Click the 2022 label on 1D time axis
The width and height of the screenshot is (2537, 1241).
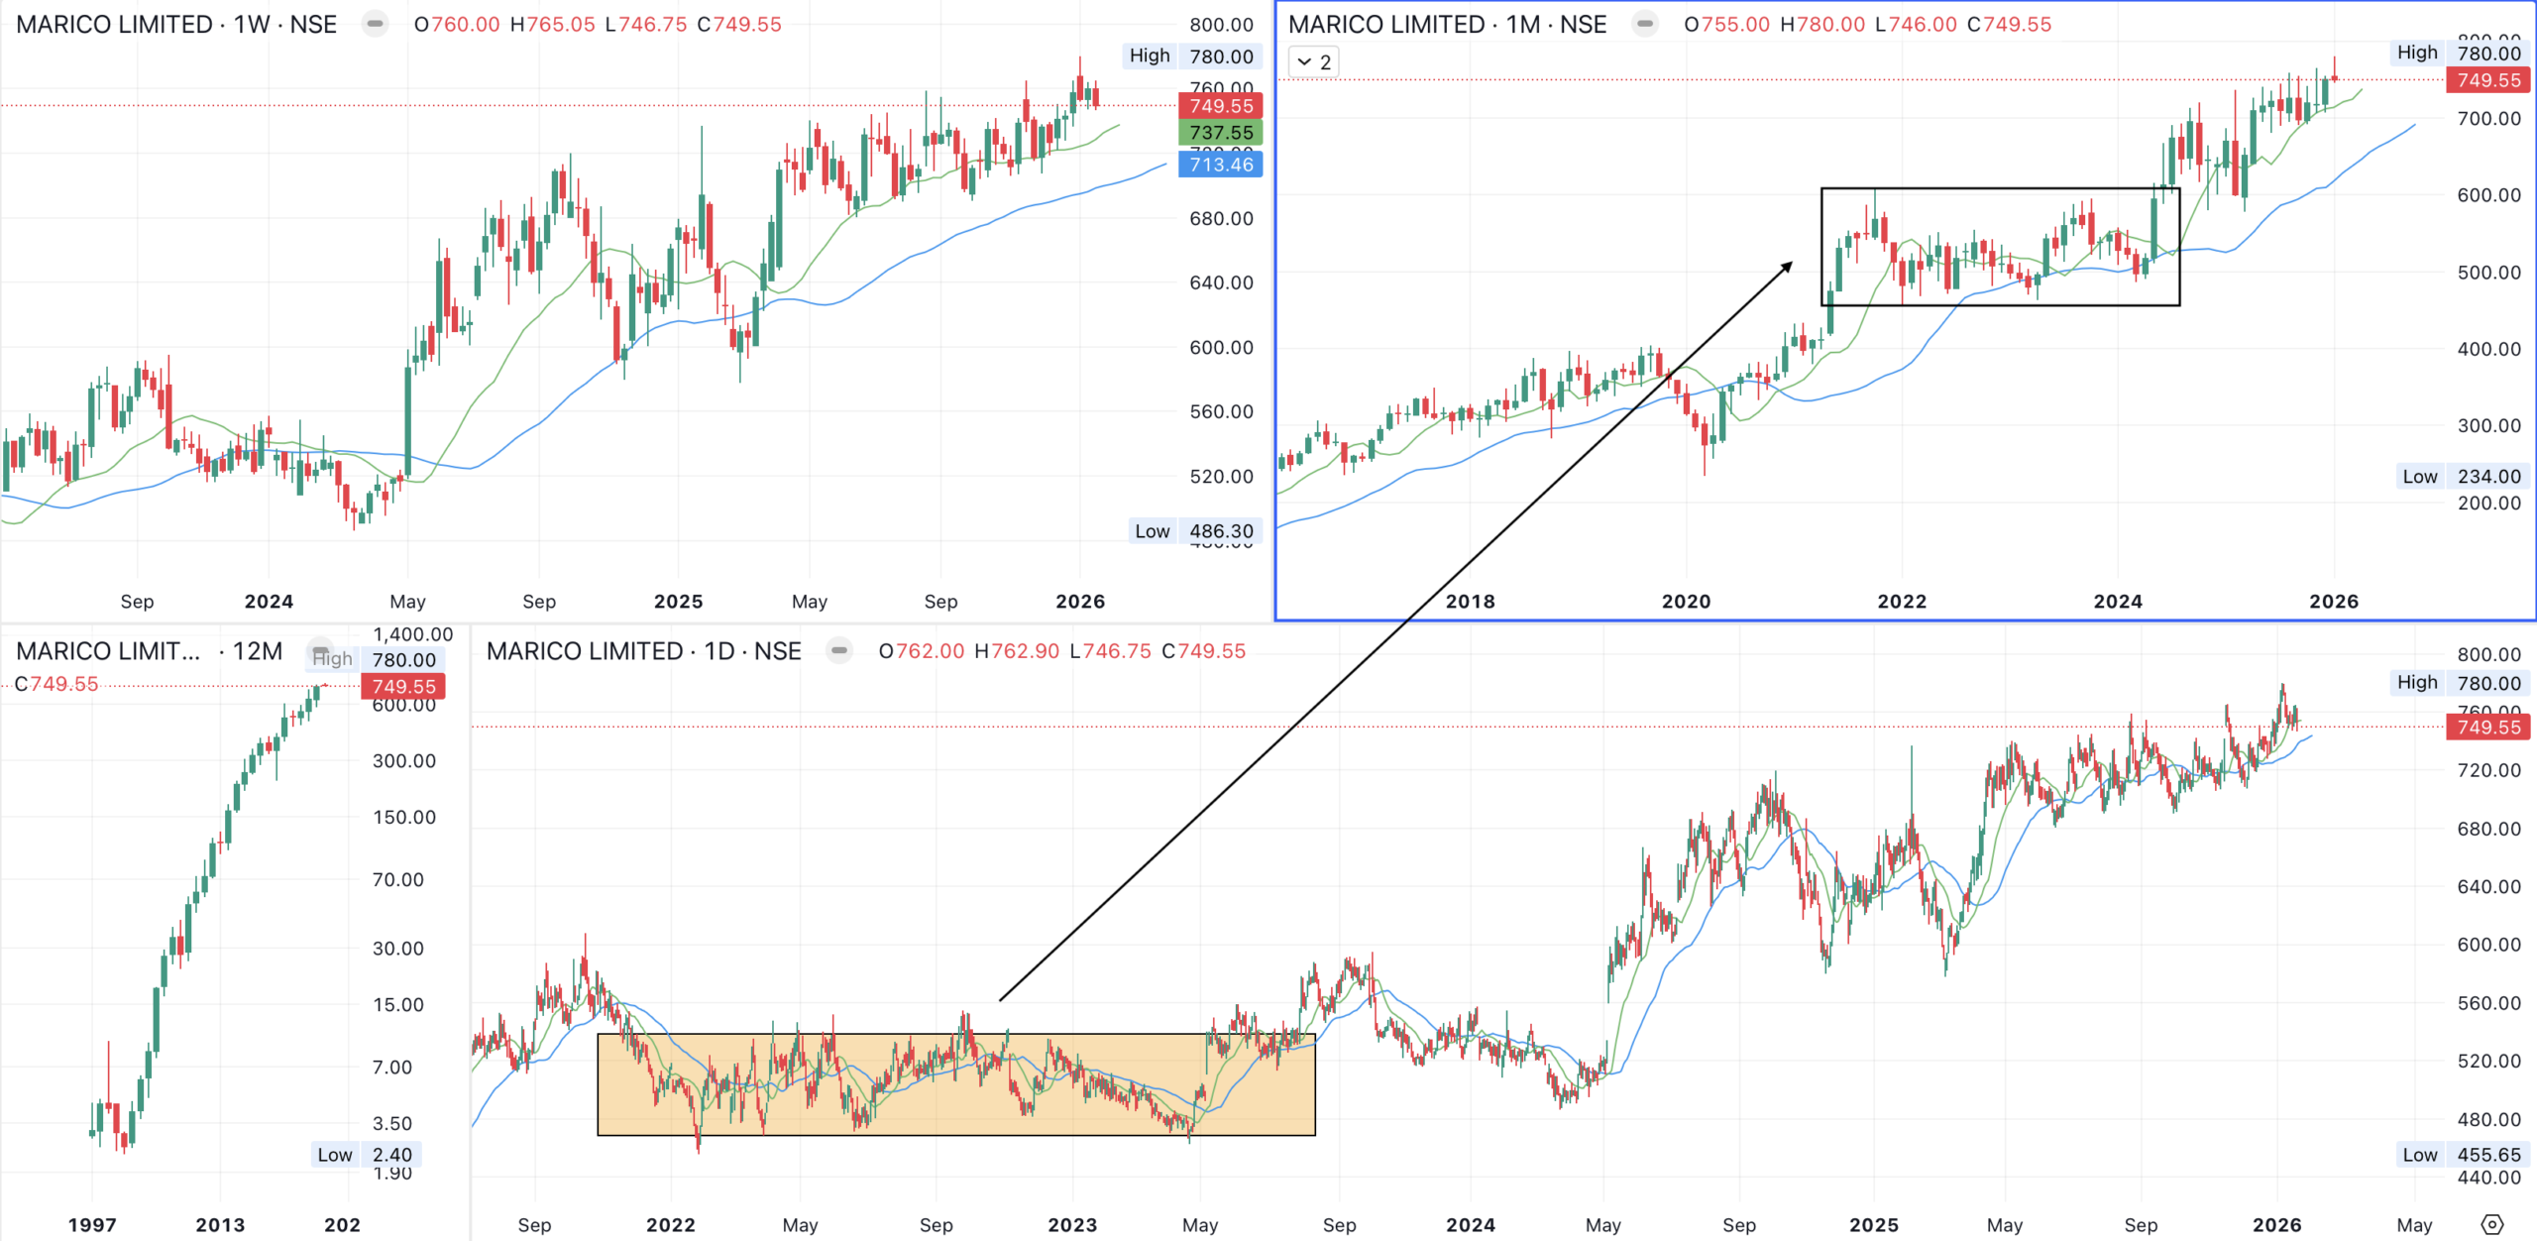click(671, 1225)
